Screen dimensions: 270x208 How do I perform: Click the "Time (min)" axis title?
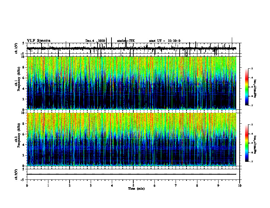136,189
